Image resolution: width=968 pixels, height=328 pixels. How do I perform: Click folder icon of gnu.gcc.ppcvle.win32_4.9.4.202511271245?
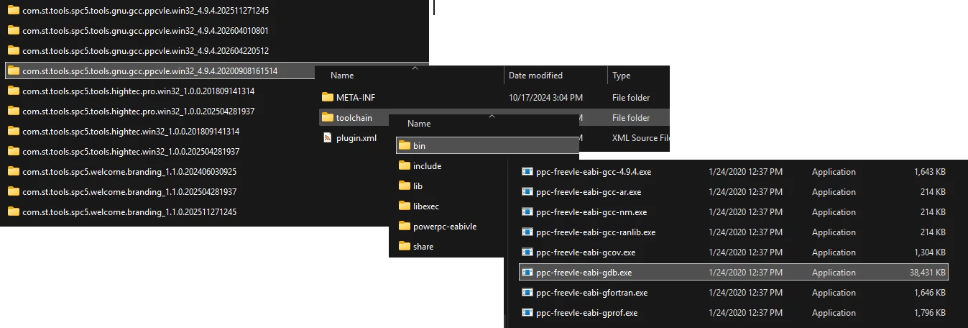[x=13, y=10]
